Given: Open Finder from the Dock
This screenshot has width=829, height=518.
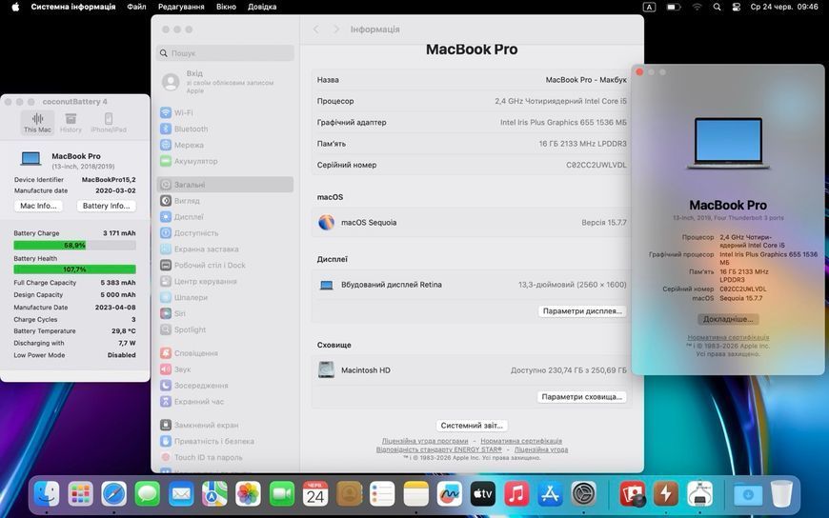Looking at the screenshot, I should 47,495.
